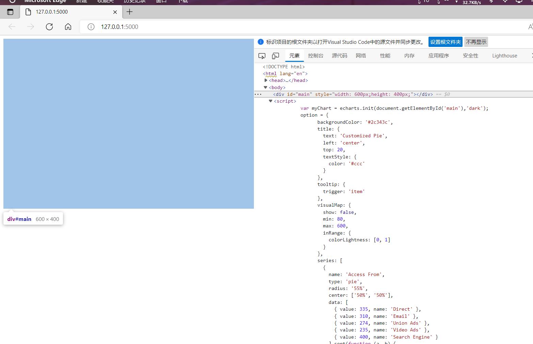Reload the page with refresh icon
The image size is (533, 344).
[49, 27]
